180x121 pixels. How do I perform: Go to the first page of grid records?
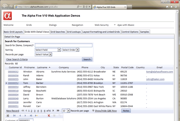click(x=23, y=110)
